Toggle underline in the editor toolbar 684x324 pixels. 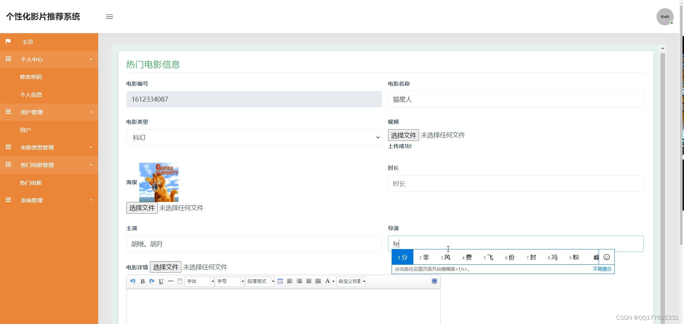(x=161, y=281)
